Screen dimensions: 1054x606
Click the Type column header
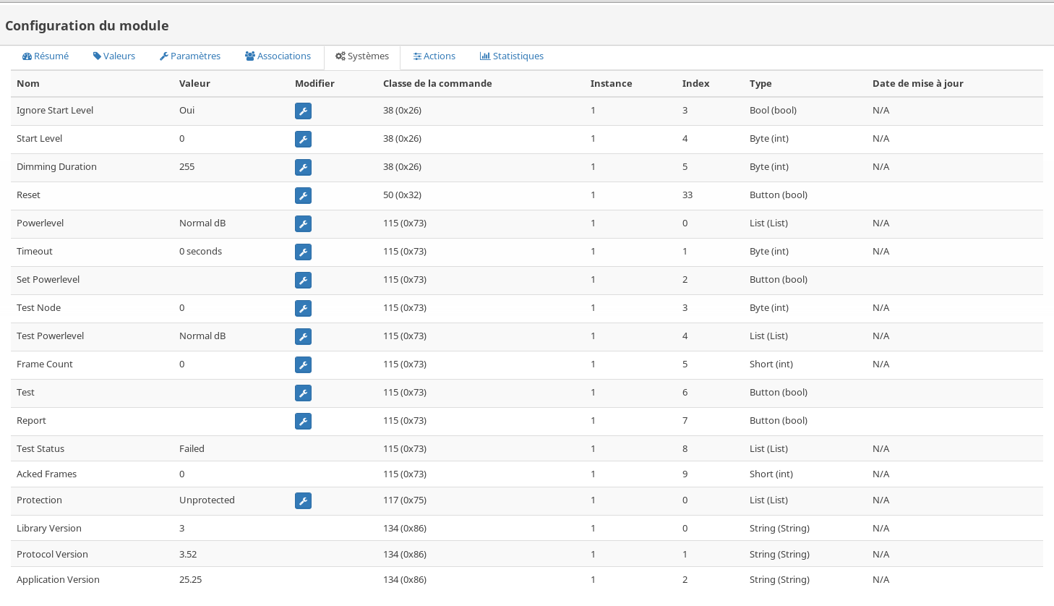coord(760,84)
